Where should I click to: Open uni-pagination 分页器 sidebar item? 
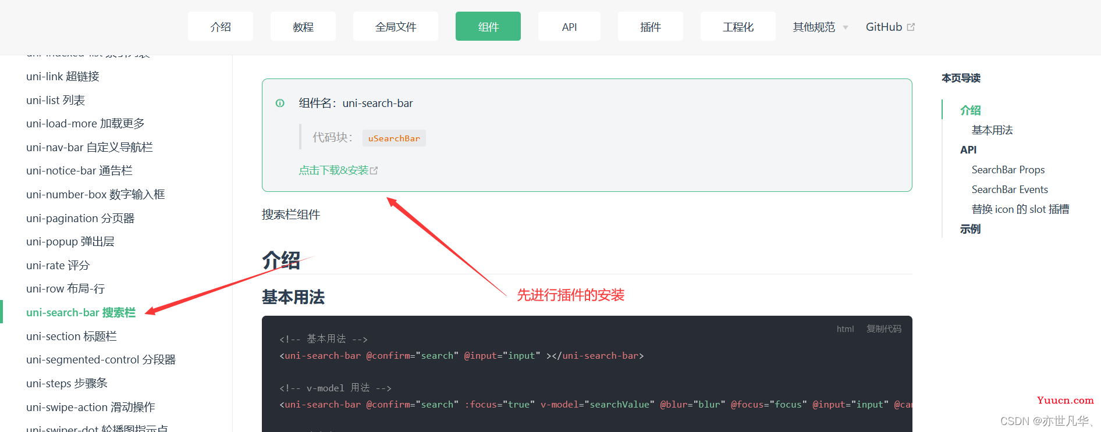(x=80, y=218)
